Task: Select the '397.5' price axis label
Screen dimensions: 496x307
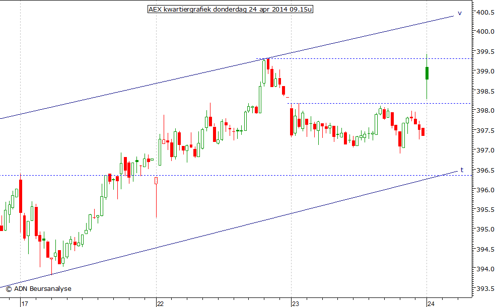Action: tap(485, 130)
